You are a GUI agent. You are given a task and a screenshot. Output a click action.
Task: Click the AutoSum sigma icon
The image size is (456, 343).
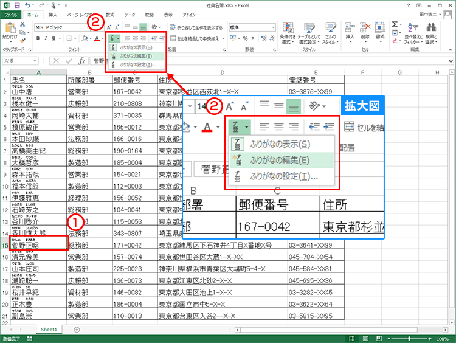click(x=395, y=24)
